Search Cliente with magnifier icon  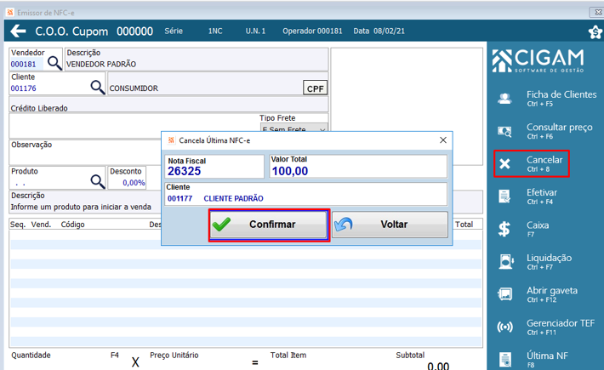pos(98,87)
